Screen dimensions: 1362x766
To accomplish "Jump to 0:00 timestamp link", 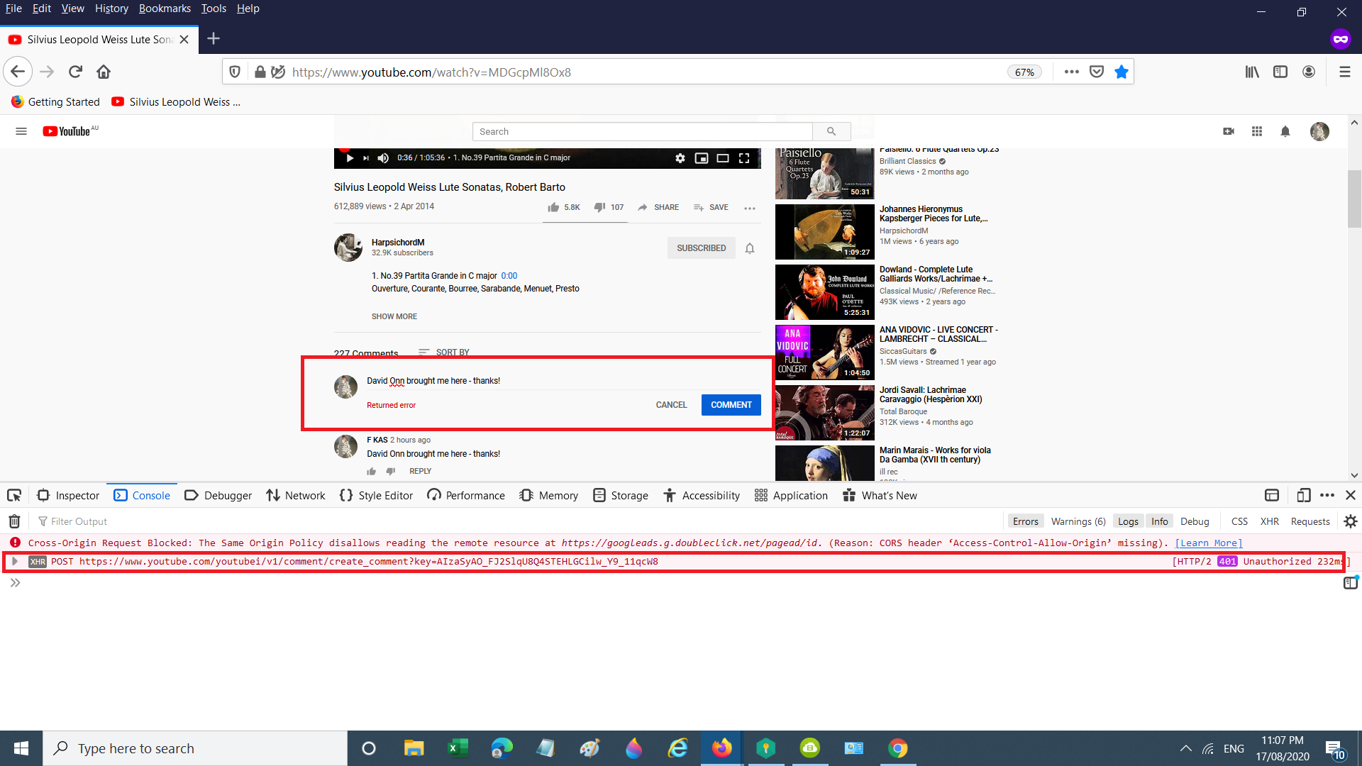I will pyautogui.click(x=509, y=276).
